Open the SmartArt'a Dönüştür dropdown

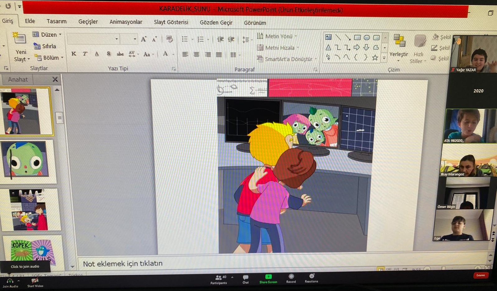[287, 59]
